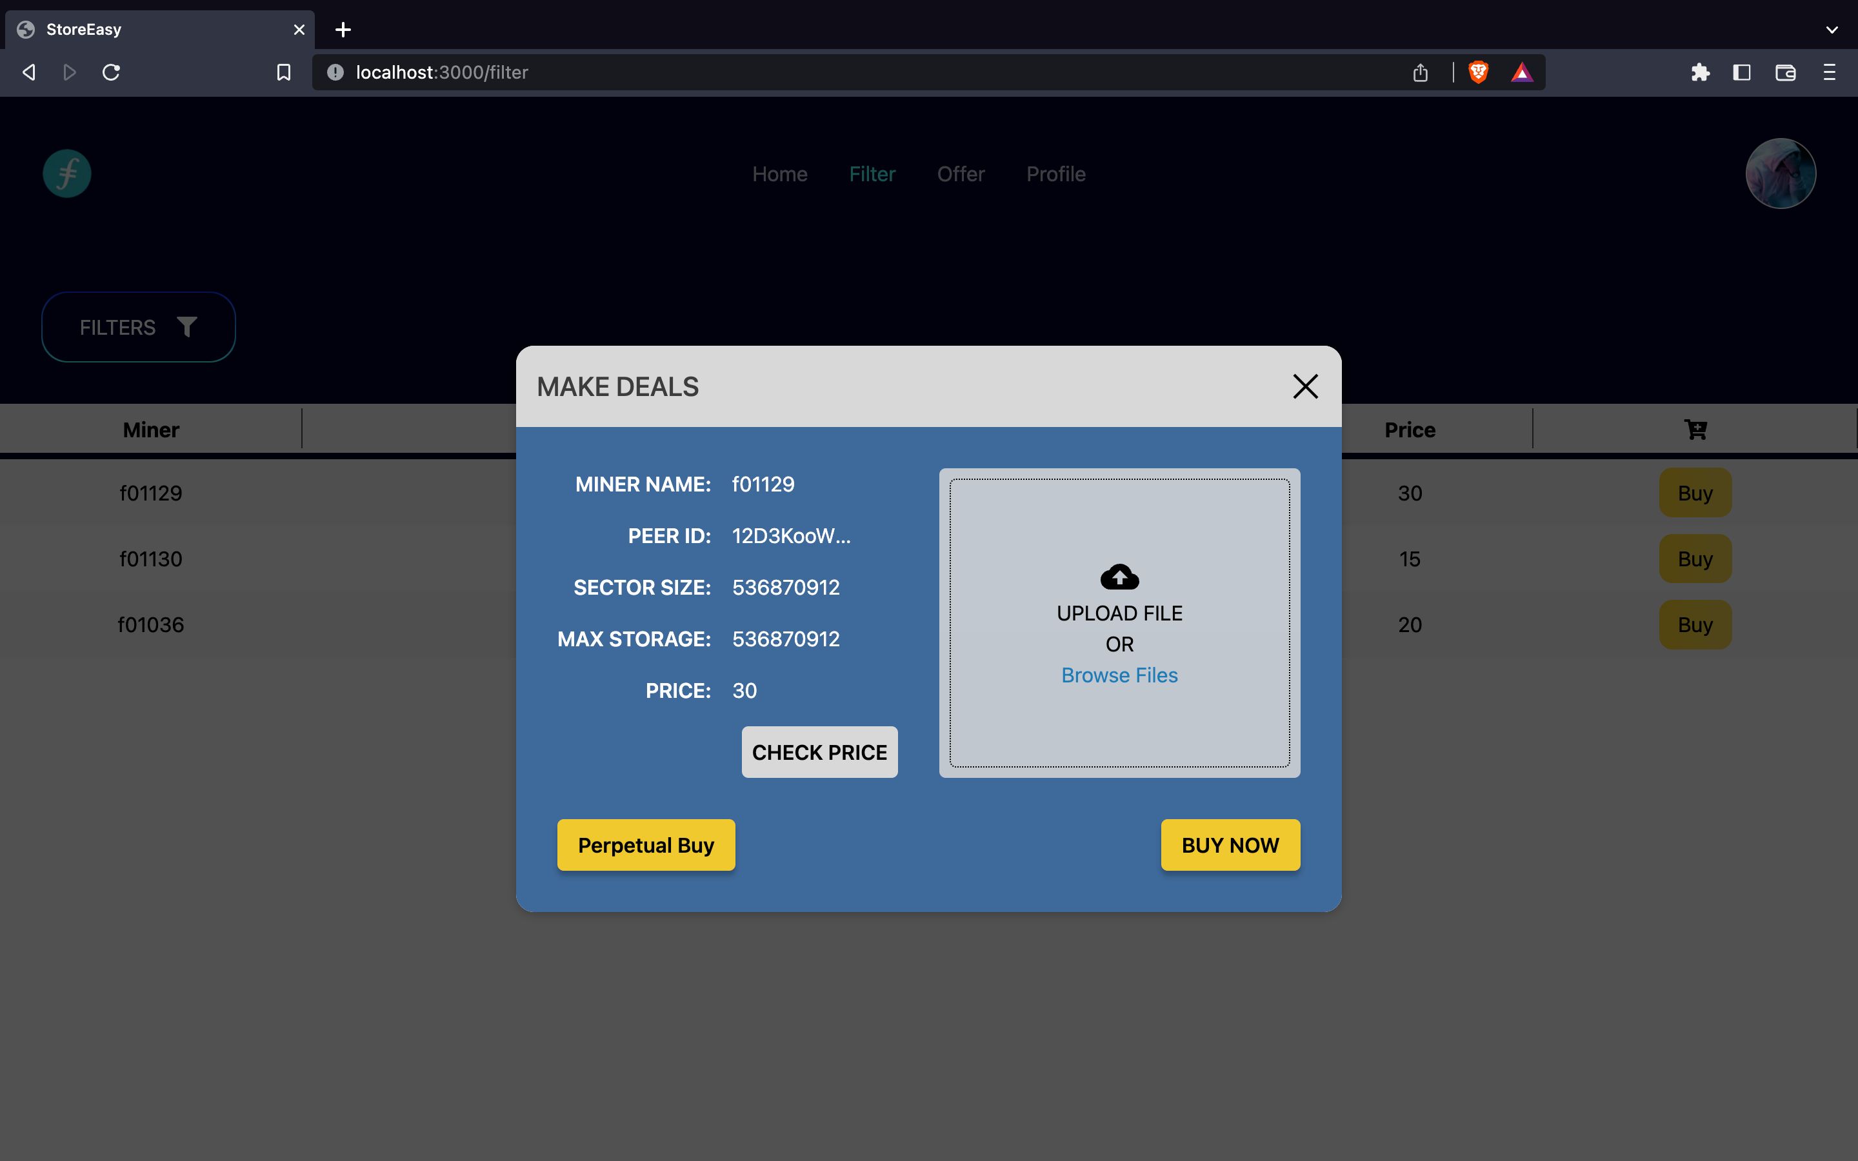Click the Buy Now button
Screen dimensions: 1858x1161
(1230, 845)
